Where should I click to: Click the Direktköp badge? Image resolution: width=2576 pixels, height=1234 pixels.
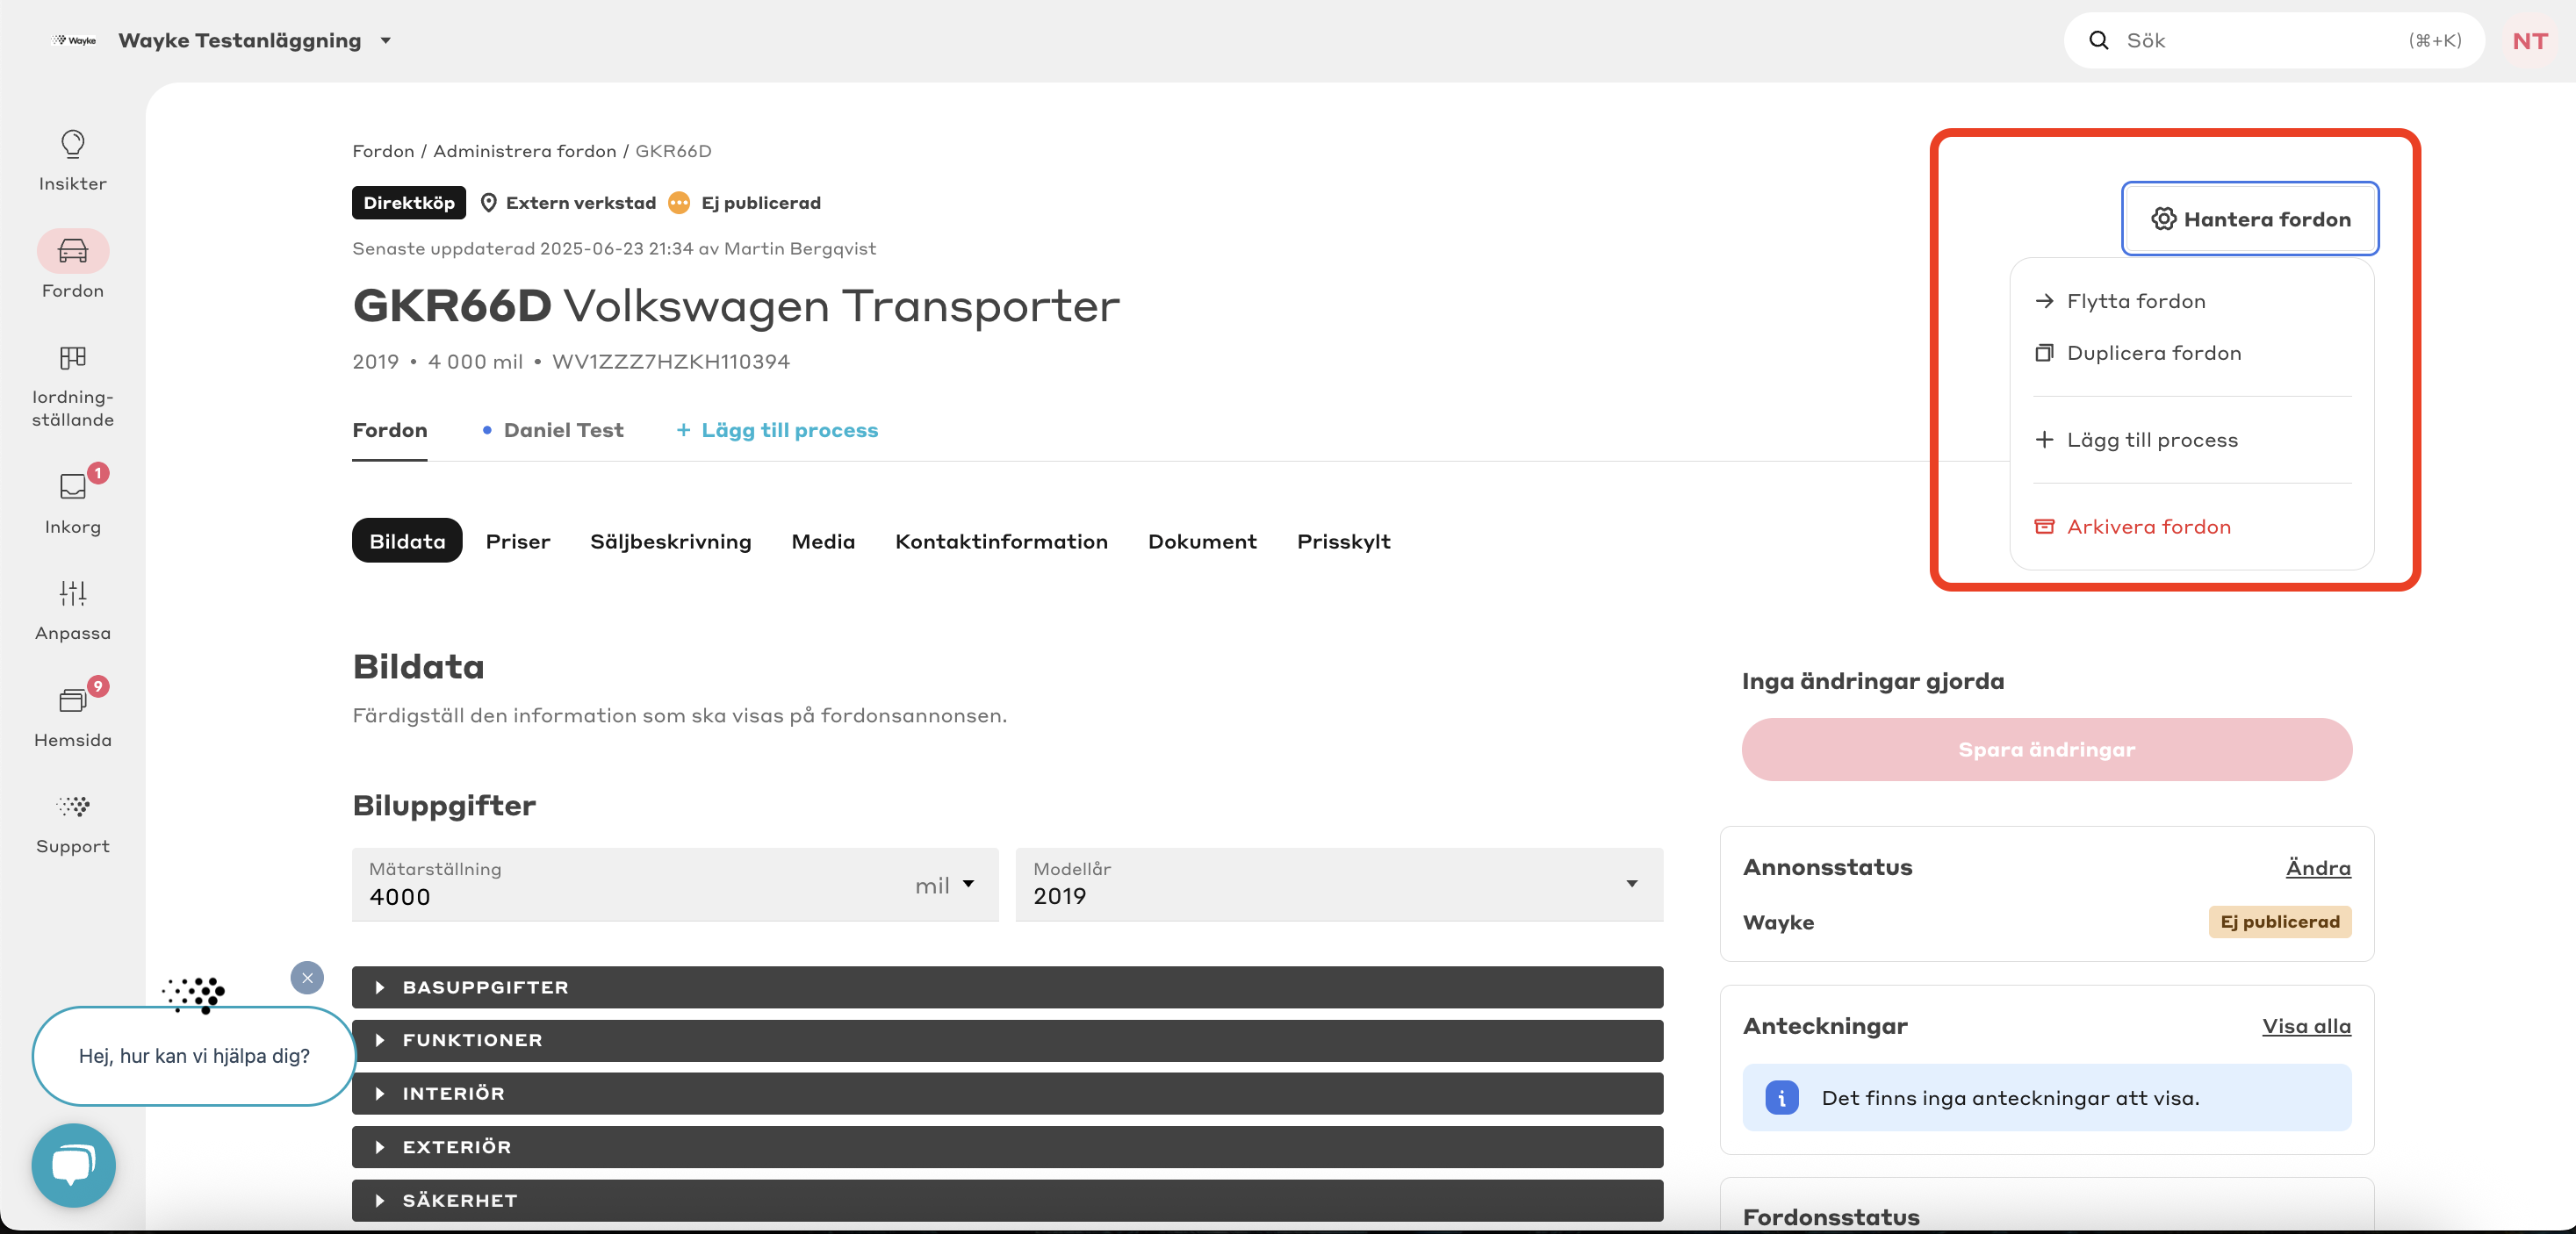click(x=409, y=203)
